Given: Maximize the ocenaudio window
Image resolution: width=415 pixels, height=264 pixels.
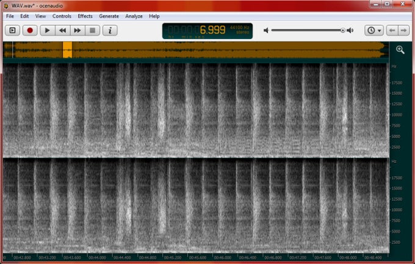Looking at the screenshot, I should 387,4.
